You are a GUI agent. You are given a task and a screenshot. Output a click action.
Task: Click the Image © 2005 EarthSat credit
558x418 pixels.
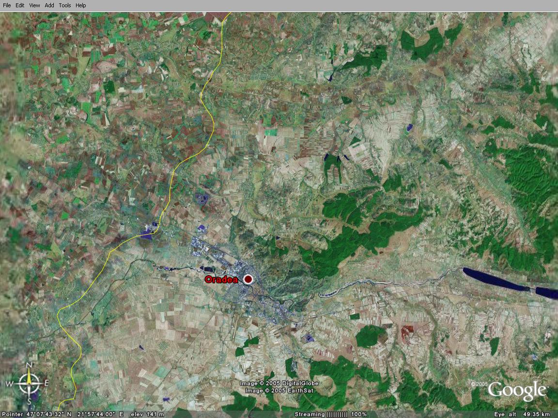click(x=276, y=390)
